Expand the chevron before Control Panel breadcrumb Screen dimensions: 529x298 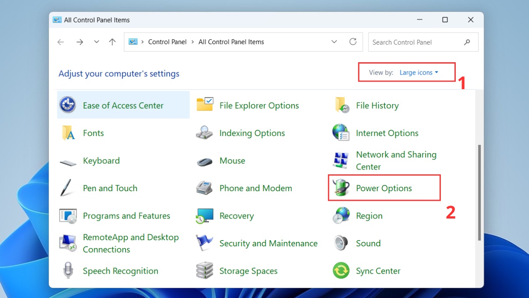click(142, 42)
